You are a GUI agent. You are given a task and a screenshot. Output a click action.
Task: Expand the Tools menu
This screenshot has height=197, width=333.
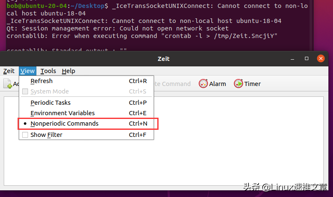(x=48, y=71)
